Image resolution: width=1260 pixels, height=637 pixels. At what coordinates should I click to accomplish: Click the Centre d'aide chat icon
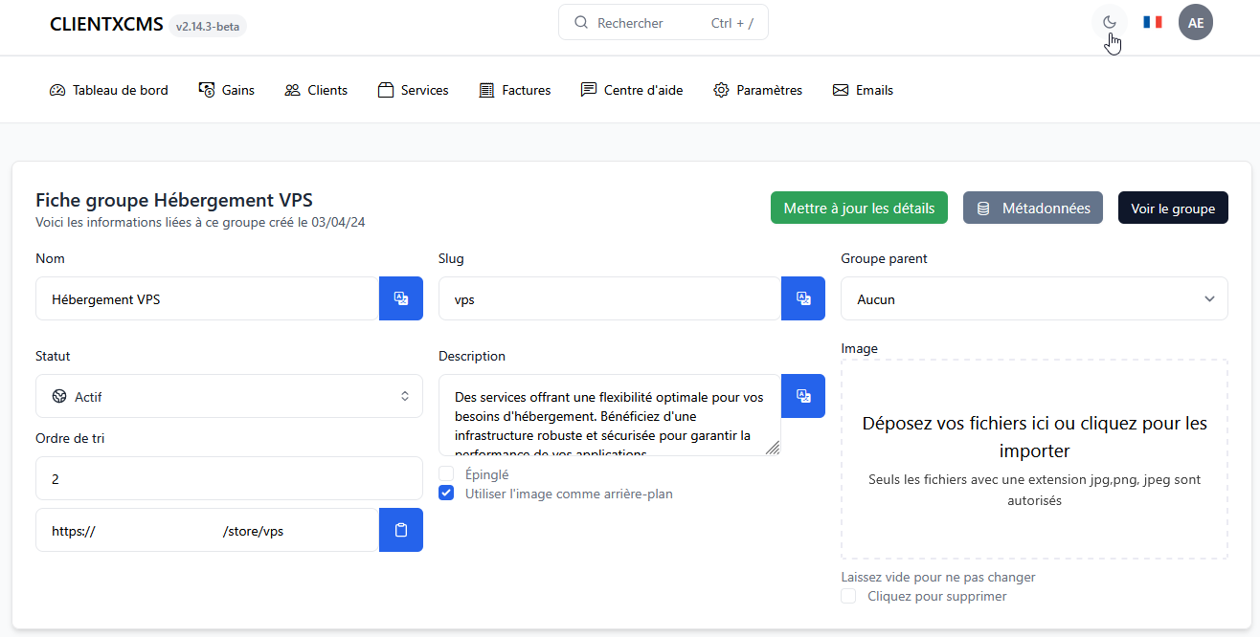coord(588,90)
